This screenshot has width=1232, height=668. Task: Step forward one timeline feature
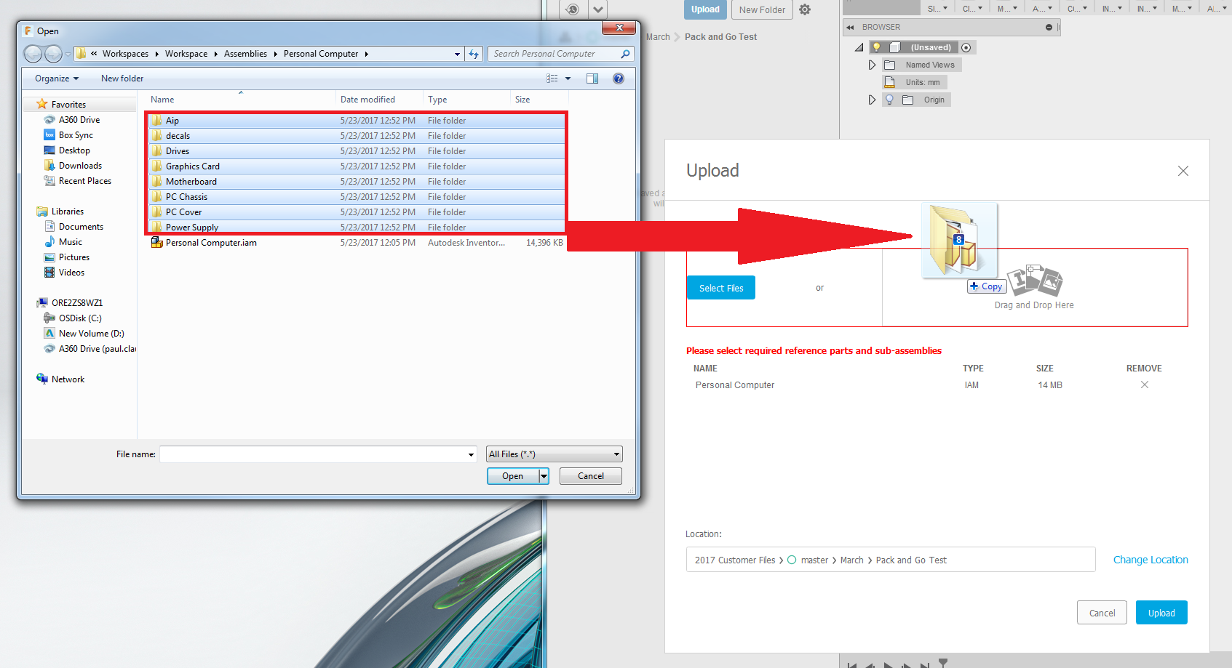point(906,664)
